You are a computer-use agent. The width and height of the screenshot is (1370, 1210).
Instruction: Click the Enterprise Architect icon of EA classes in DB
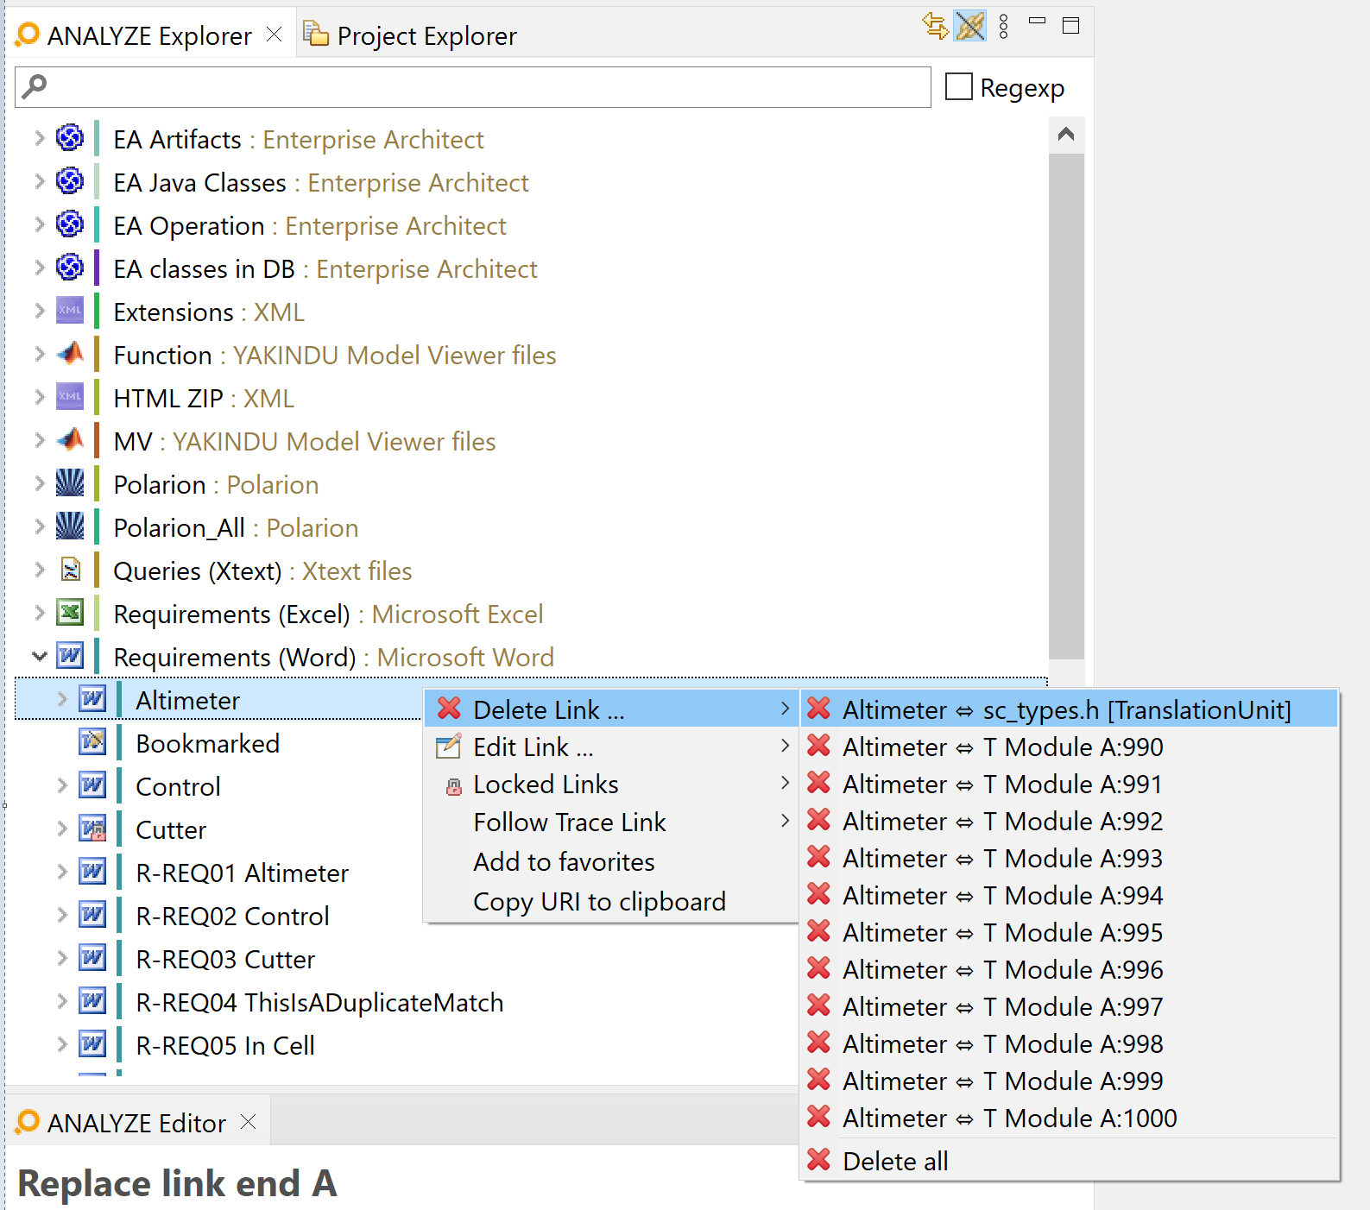70,268
